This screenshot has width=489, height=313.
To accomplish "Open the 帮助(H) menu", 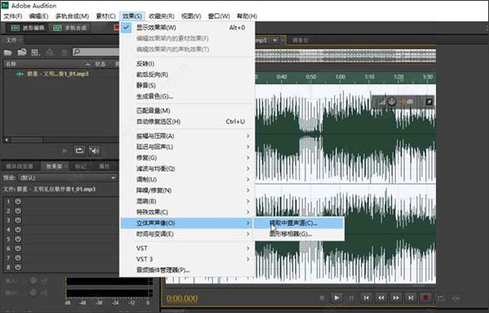I will 247,16.
